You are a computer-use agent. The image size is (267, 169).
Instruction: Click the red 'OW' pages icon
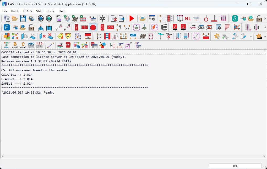click(68, 45)
